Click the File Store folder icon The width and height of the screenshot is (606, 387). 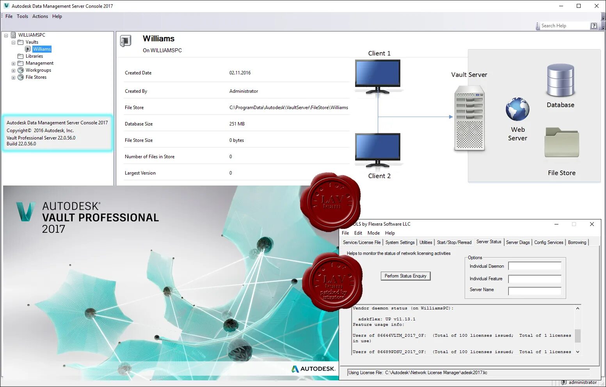pyautogui.click(x=562, y=142)
